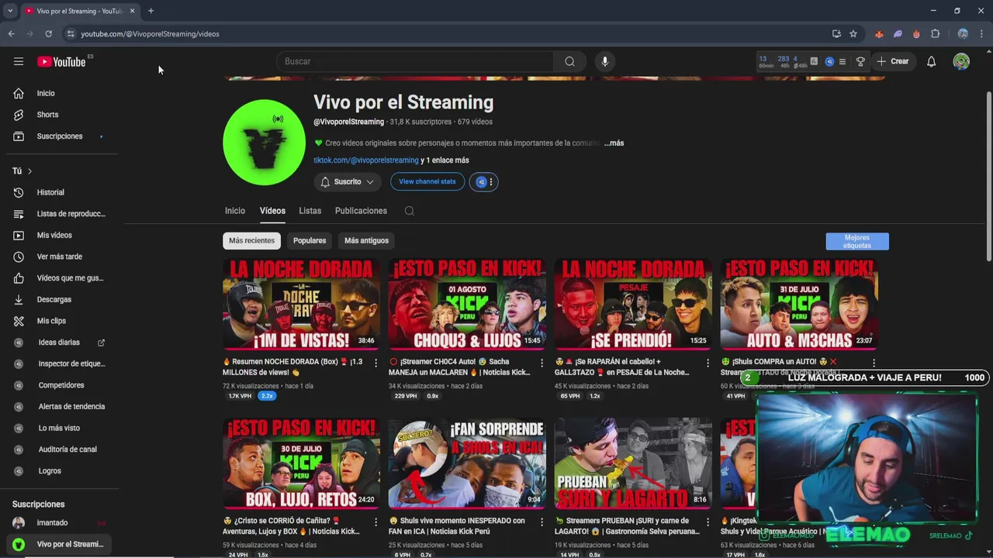
Task: Expand the Tú section chevron
Action: click(29, 171)
